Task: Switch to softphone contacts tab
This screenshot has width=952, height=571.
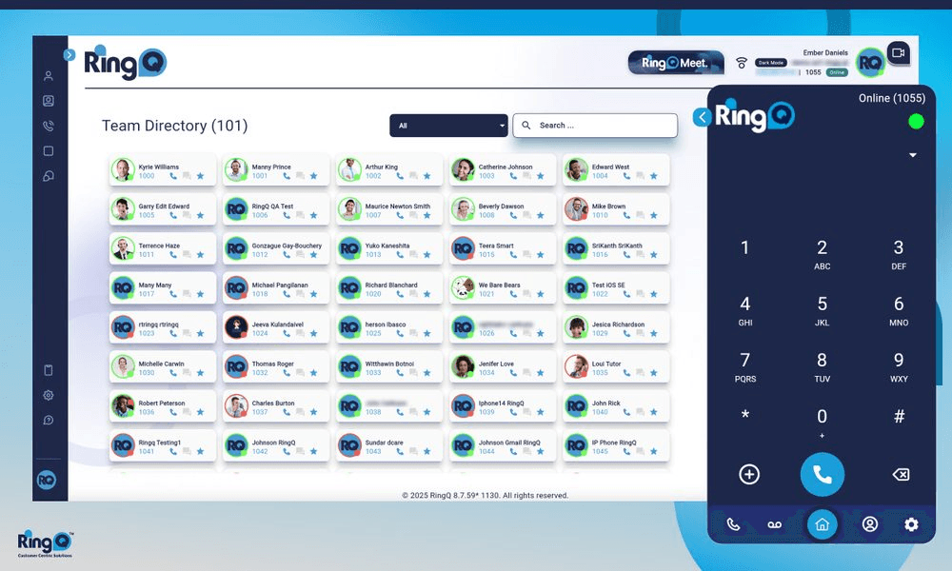Action: point(870,524)
